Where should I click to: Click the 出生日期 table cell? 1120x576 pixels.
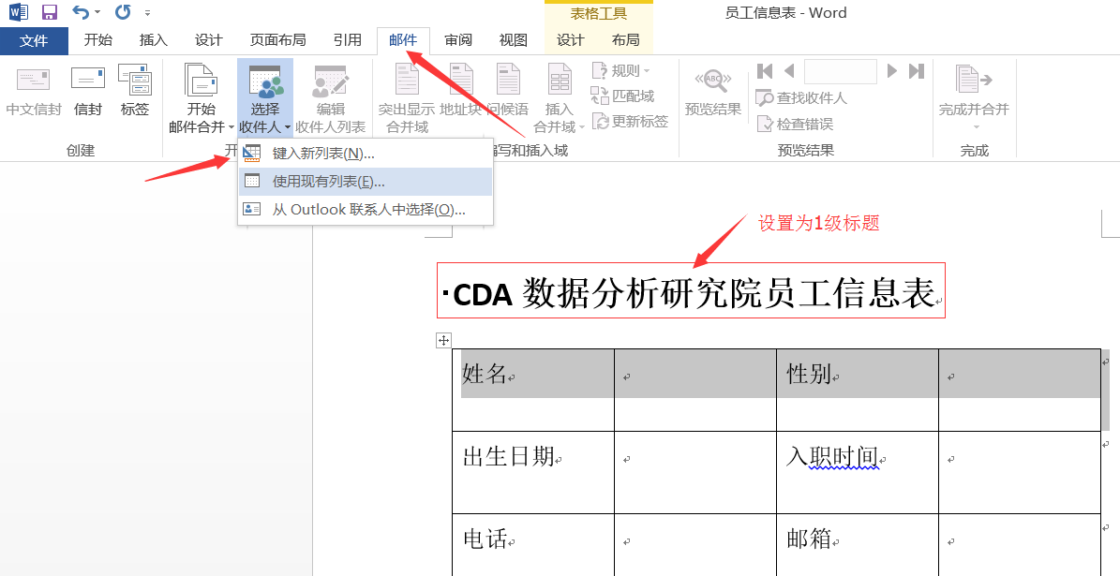533,472
